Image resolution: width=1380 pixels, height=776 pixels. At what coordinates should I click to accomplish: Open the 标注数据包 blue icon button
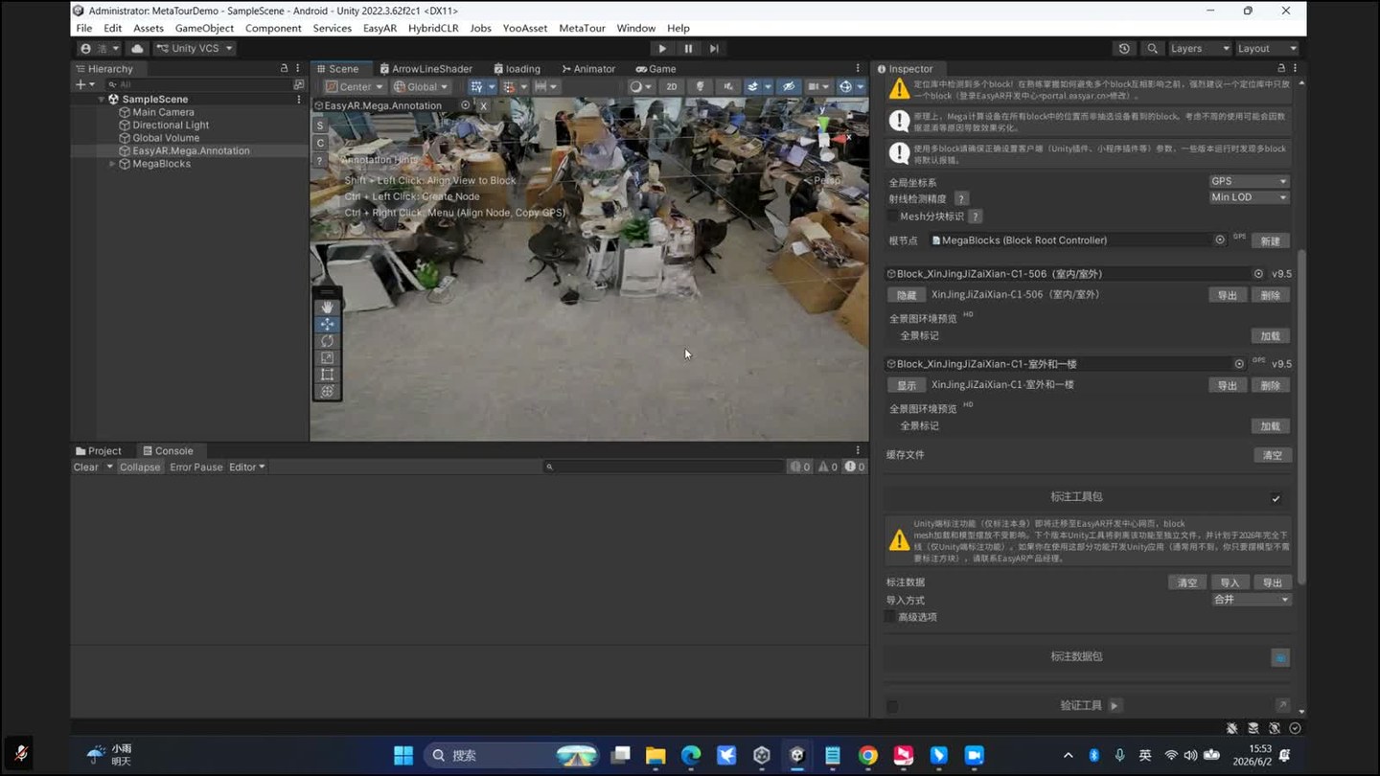tap(1279, 657)
